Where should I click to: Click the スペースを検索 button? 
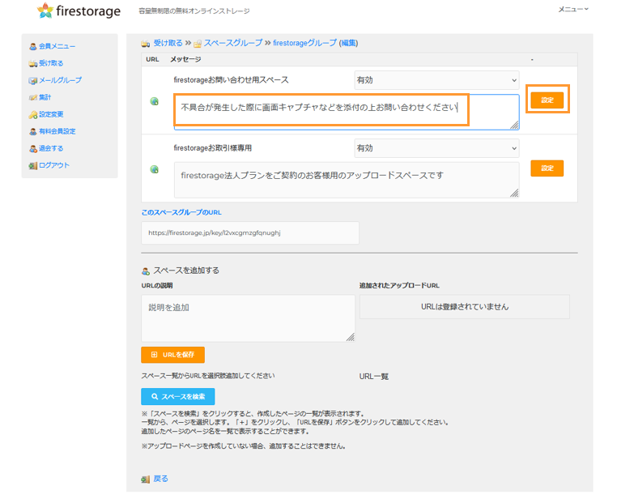[x=178, y=396]
